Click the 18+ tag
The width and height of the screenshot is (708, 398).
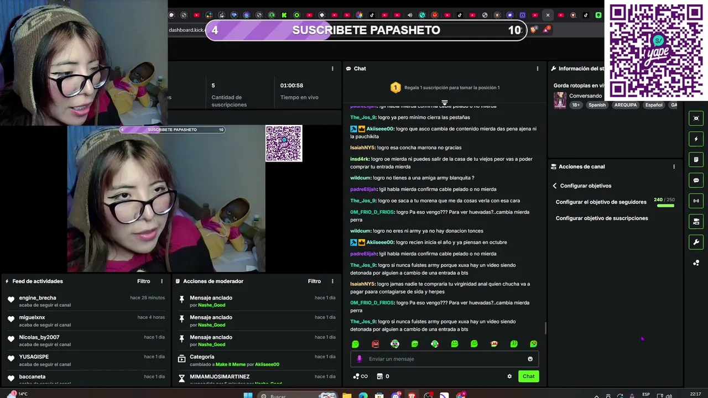pyautogui.click(x=576, y=105)
